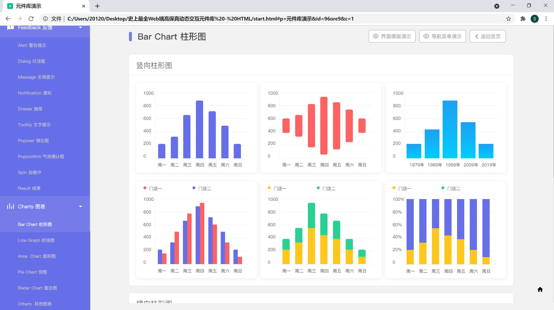Open Radar Chart 雷达图 menu item
Screen dimensions: 554x310
[x=37, y=288]
